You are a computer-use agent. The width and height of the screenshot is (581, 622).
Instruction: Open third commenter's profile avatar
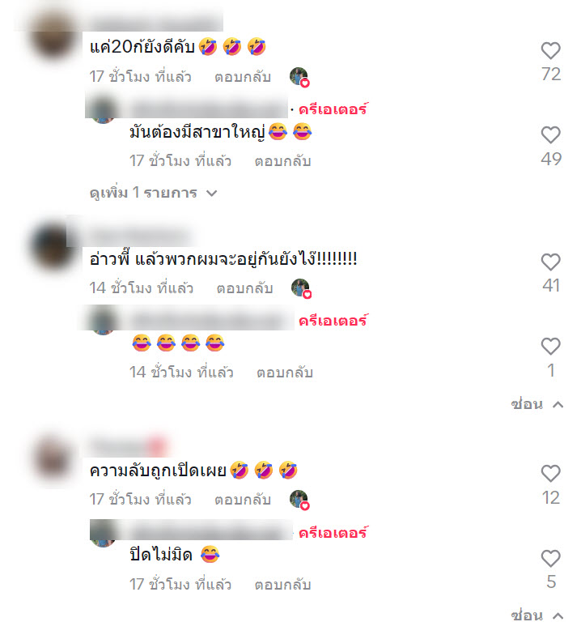pos(53,459)
